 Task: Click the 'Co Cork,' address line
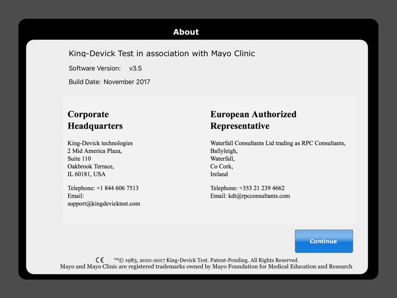(x=222, y=166)
